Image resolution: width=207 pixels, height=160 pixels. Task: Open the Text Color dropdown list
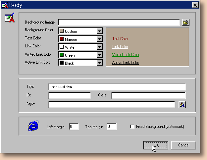point(99,39)
